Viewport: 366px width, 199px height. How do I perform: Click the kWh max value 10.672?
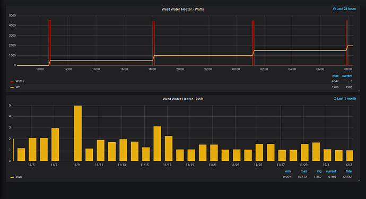click(x=302, y=177)
